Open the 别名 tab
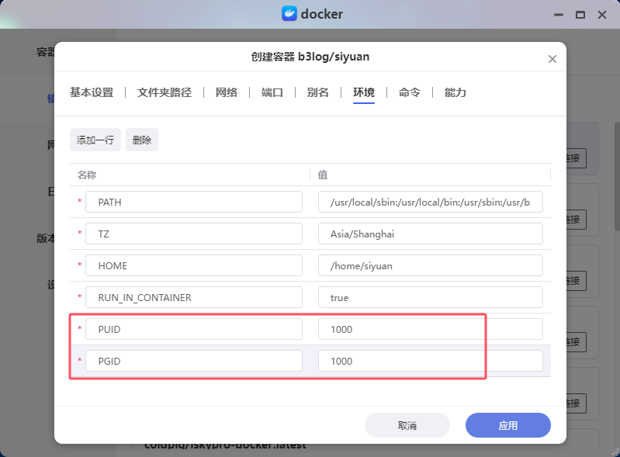Viewport: 620px width, 457px height. 318,92
